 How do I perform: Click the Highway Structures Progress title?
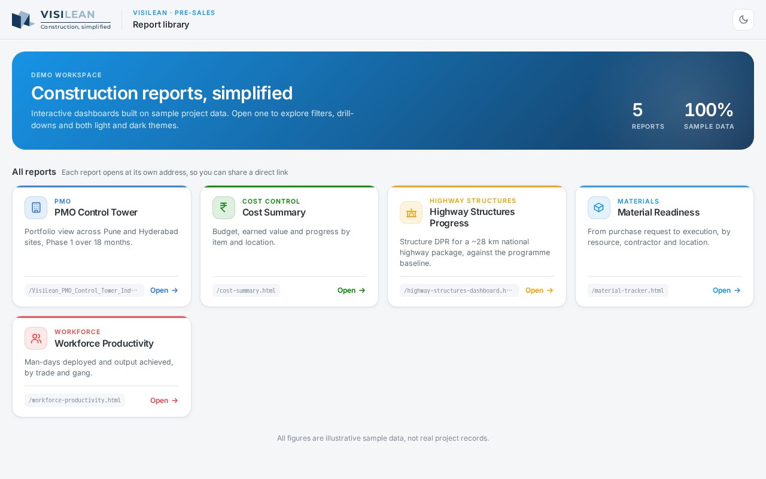(472, 217)
